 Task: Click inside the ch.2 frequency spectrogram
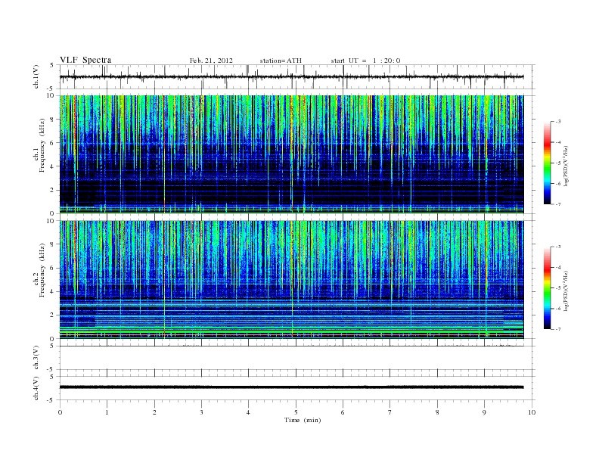[x=291, y=280]
